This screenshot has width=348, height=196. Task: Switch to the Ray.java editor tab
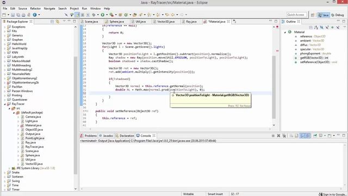coord(189,22)
